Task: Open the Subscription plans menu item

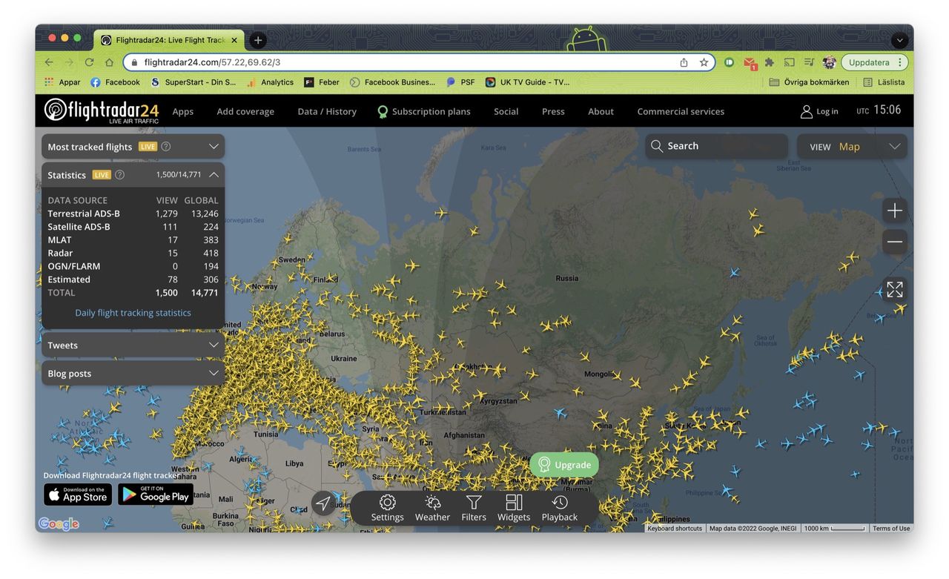Action: point(431,111)
